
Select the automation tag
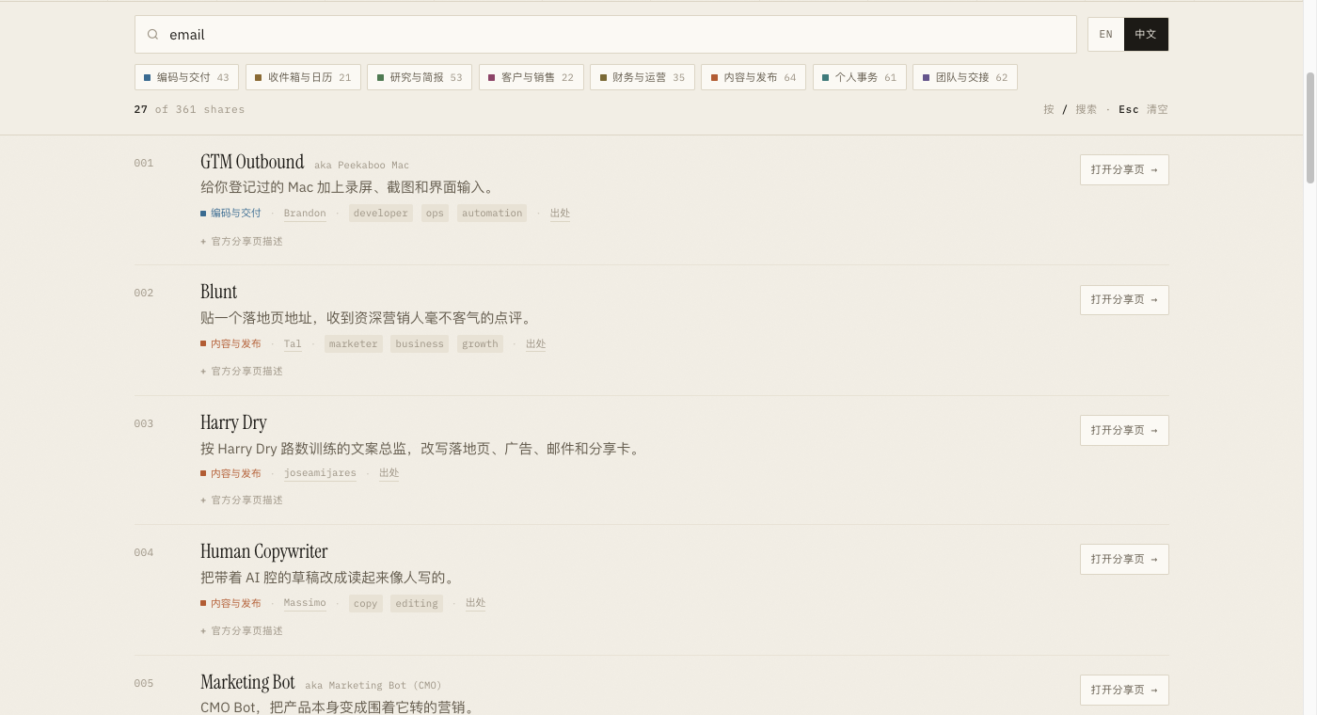[x=492, y=214]
